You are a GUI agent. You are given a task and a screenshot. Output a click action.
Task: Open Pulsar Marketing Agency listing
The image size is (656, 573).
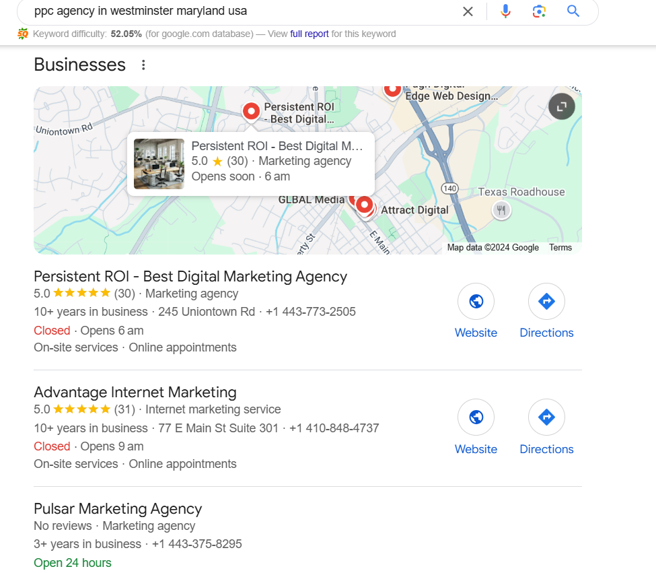click(x=118, y=509)
